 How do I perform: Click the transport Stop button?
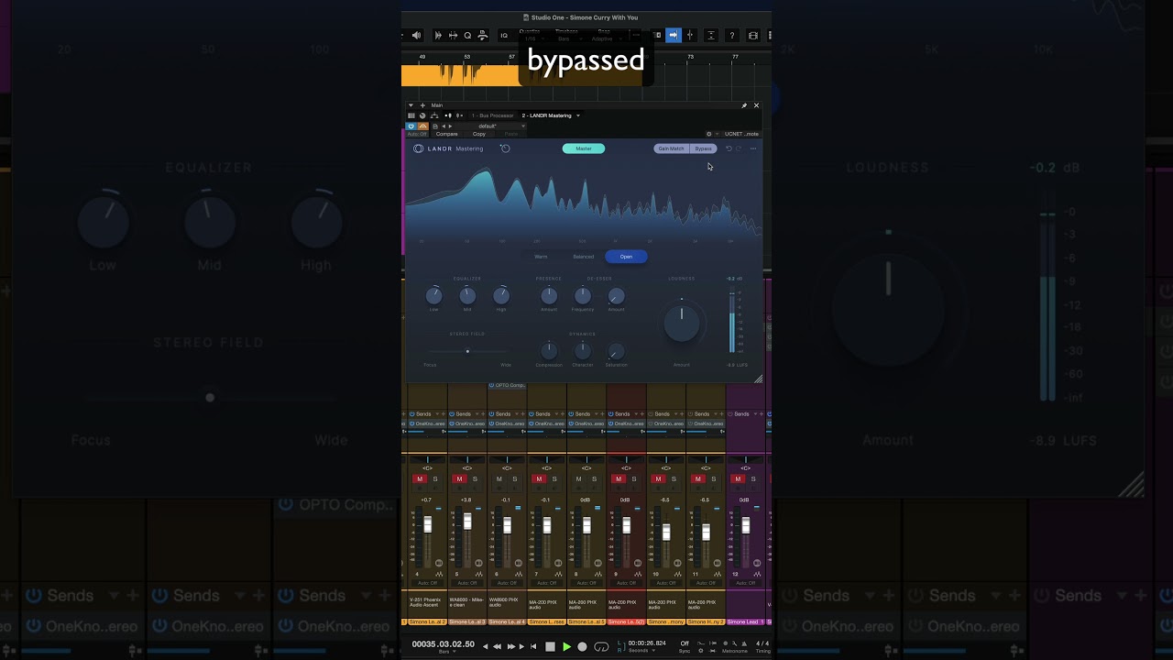pos(550,646)
